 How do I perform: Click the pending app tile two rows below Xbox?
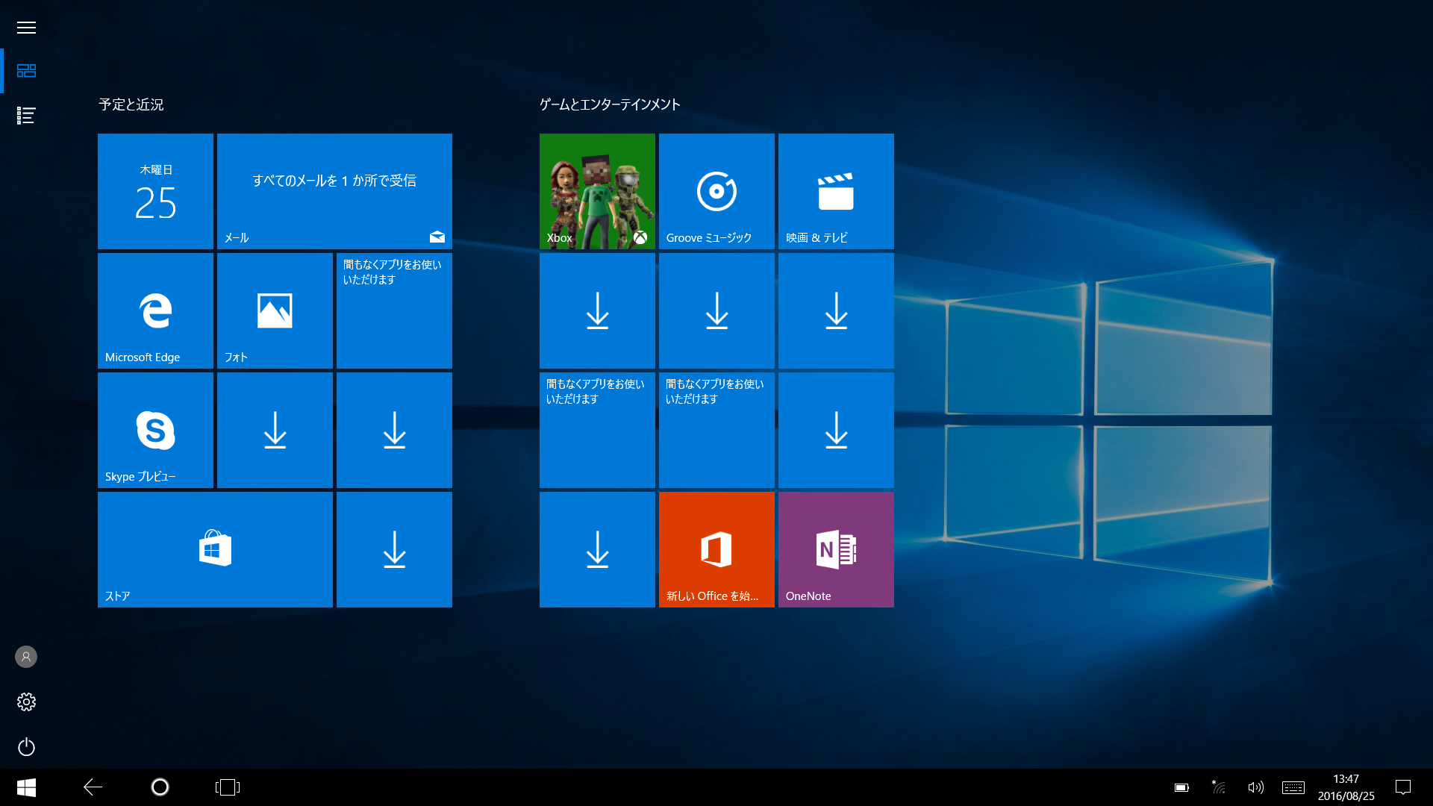597,430
